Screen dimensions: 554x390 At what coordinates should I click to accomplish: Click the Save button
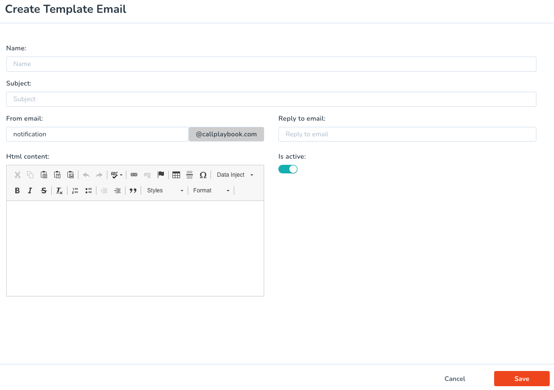[x=522, y=379]
